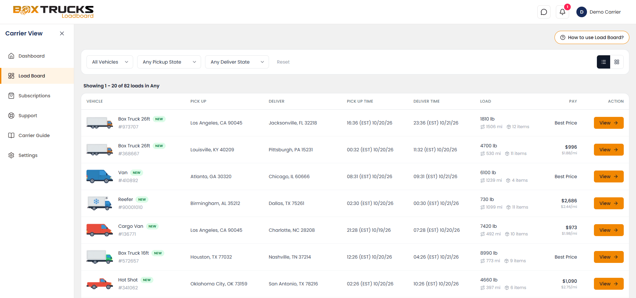Click the 1099 mi distance icon
The width and height of the screenshot is (636, 298).
[483, 207]
